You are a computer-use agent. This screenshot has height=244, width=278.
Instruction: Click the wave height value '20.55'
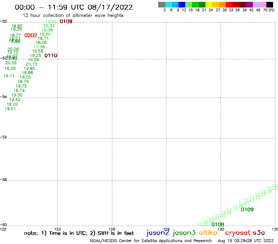[11, 63]
